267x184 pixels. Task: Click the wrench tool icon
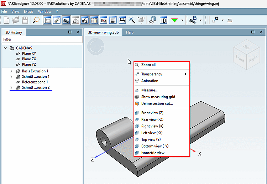point(57,20)
